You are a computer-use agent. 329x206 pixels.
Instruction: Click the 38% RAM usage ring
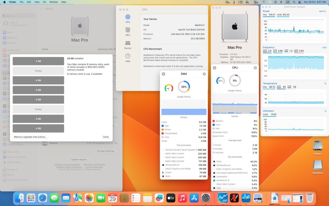(184, 87)
